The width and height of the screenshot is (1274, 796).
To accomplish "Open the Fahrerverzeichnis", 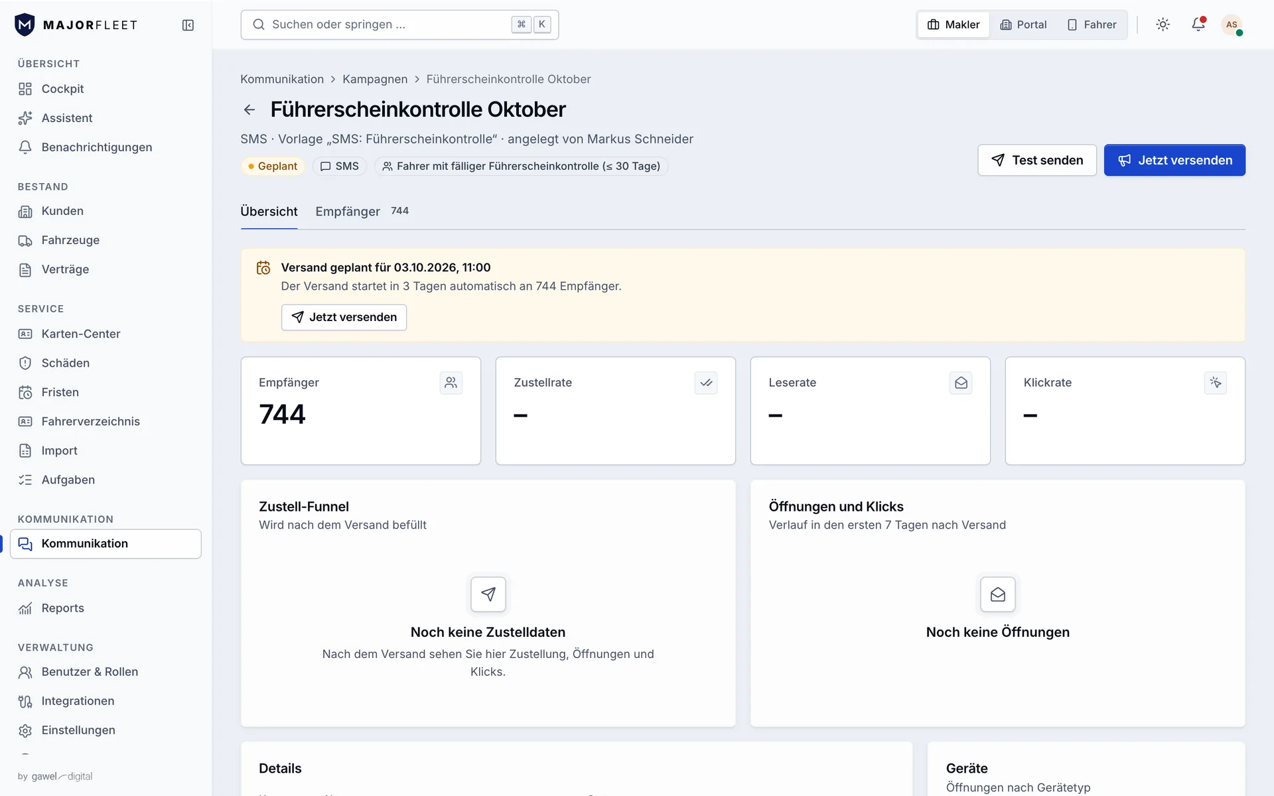I will point(106,421).
